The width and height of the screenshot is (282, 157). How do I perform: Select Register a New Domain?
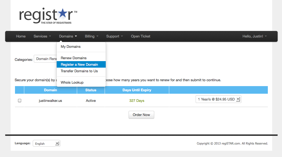click(79, 64)
